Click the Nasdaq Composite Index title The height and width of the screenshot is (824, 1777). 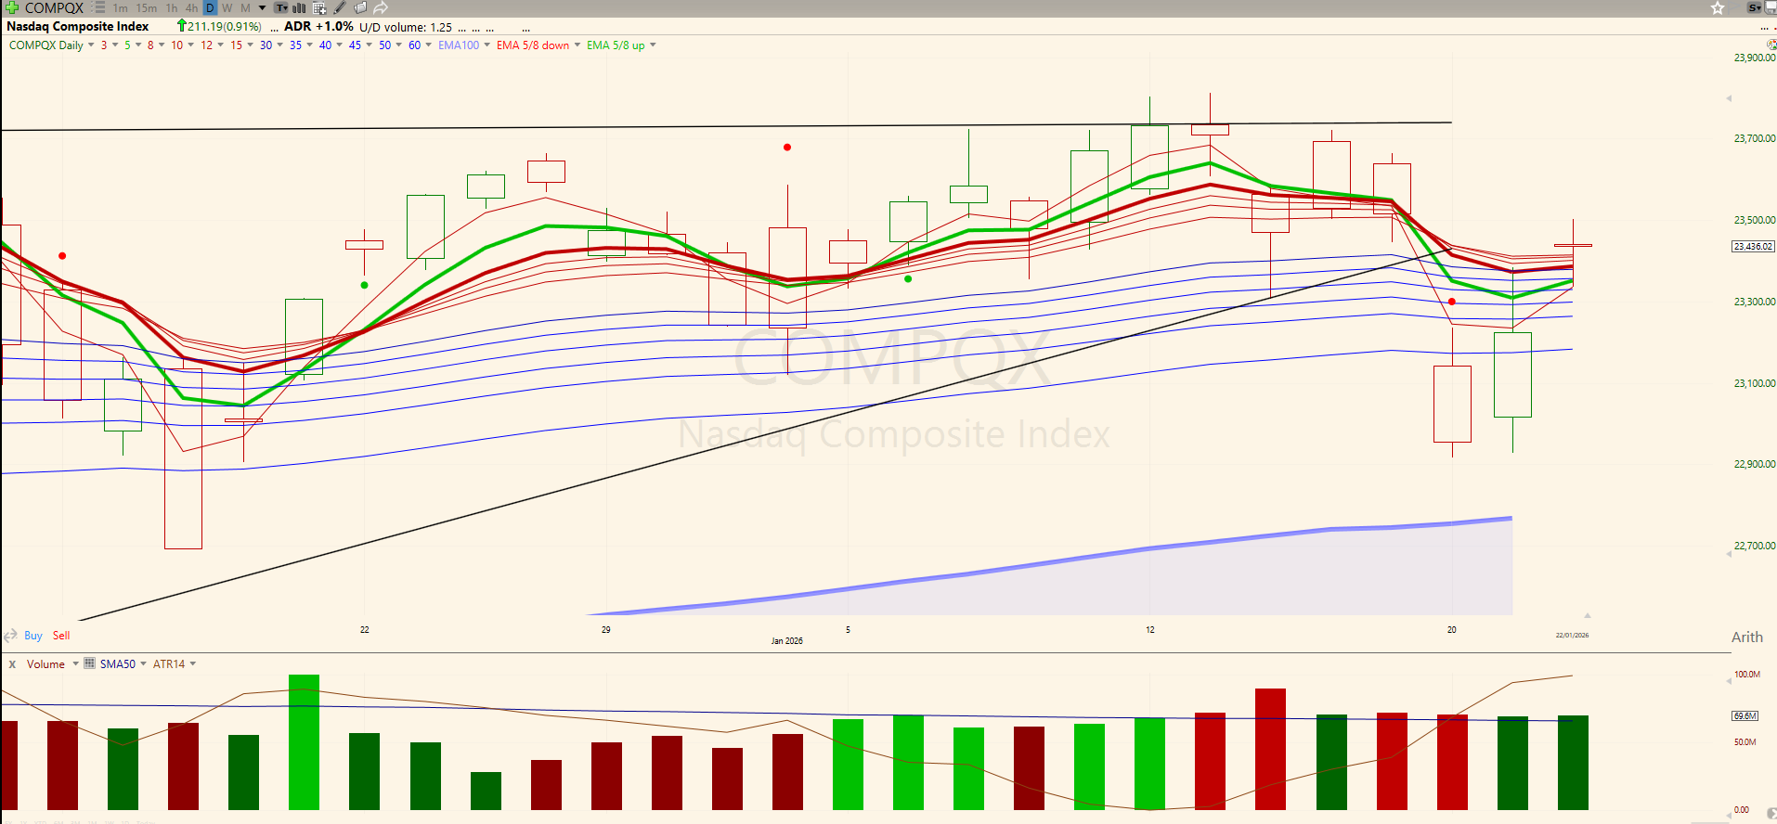pyautogui.click(x=78, y=27)
